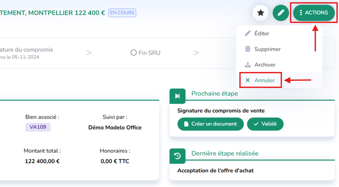Click the pencil icon beside Éditer
The image size is (339, 187).
pyautogui.click(x=248, y=33)
